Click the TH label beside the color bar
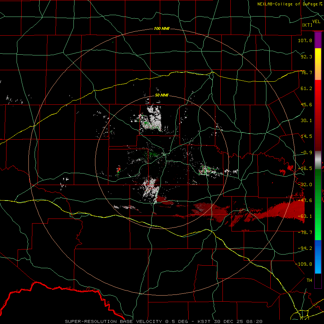The width and height of the screenshot is (324, 324). [x=309, y=280]
